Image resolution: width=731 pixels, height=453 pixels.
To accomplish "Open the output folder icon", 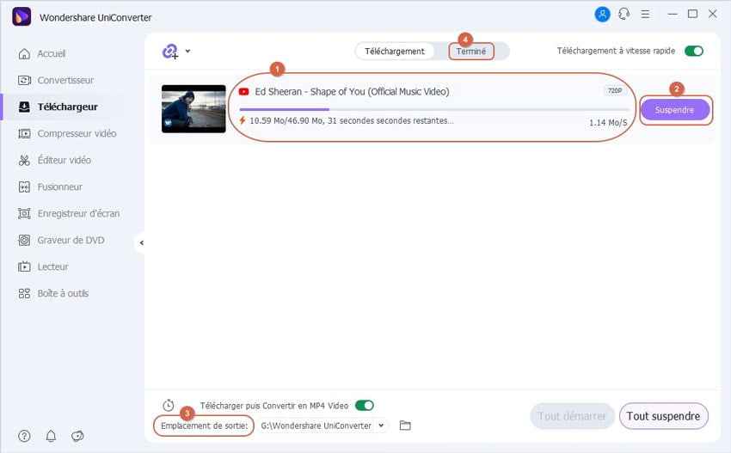I will [x=405, y=425].
